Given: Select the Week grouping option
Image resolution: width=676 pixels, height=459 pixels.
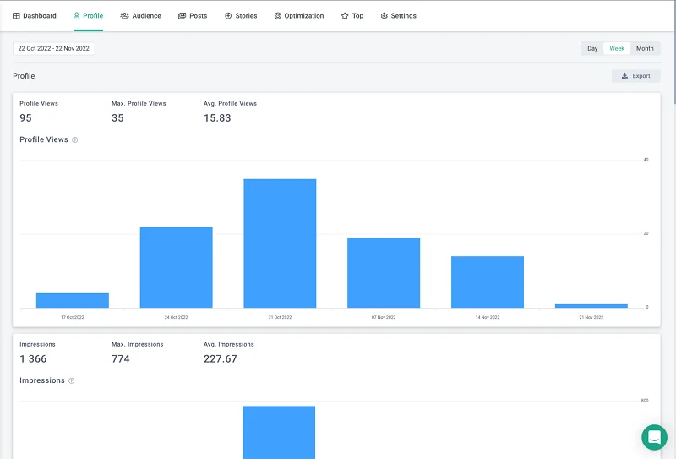Looking at the screenshot, I should pos(617,49).
